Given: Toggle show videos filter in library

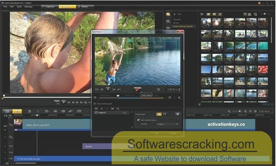Looking at the screenshot, I should pos(209,14).
